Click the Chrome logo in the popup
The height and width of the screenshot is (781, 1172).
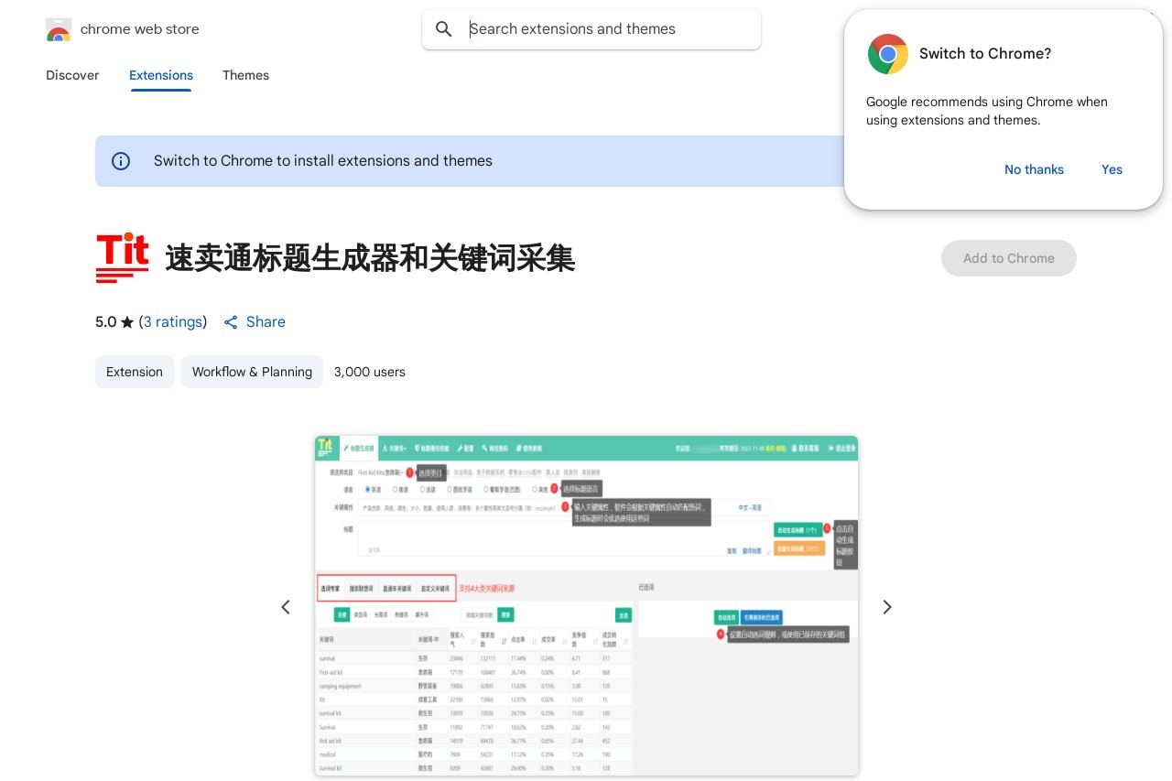click(887, 54)
